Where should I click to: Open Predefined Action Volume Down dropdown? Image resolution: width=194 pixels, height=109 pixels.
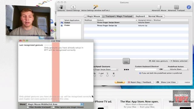pyautogui.click(x=176, y=69)
